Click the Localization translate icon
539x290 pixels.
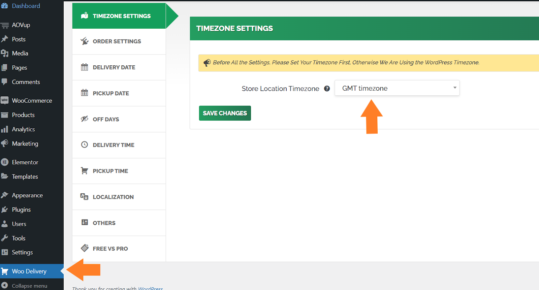(x=84, y=197)
